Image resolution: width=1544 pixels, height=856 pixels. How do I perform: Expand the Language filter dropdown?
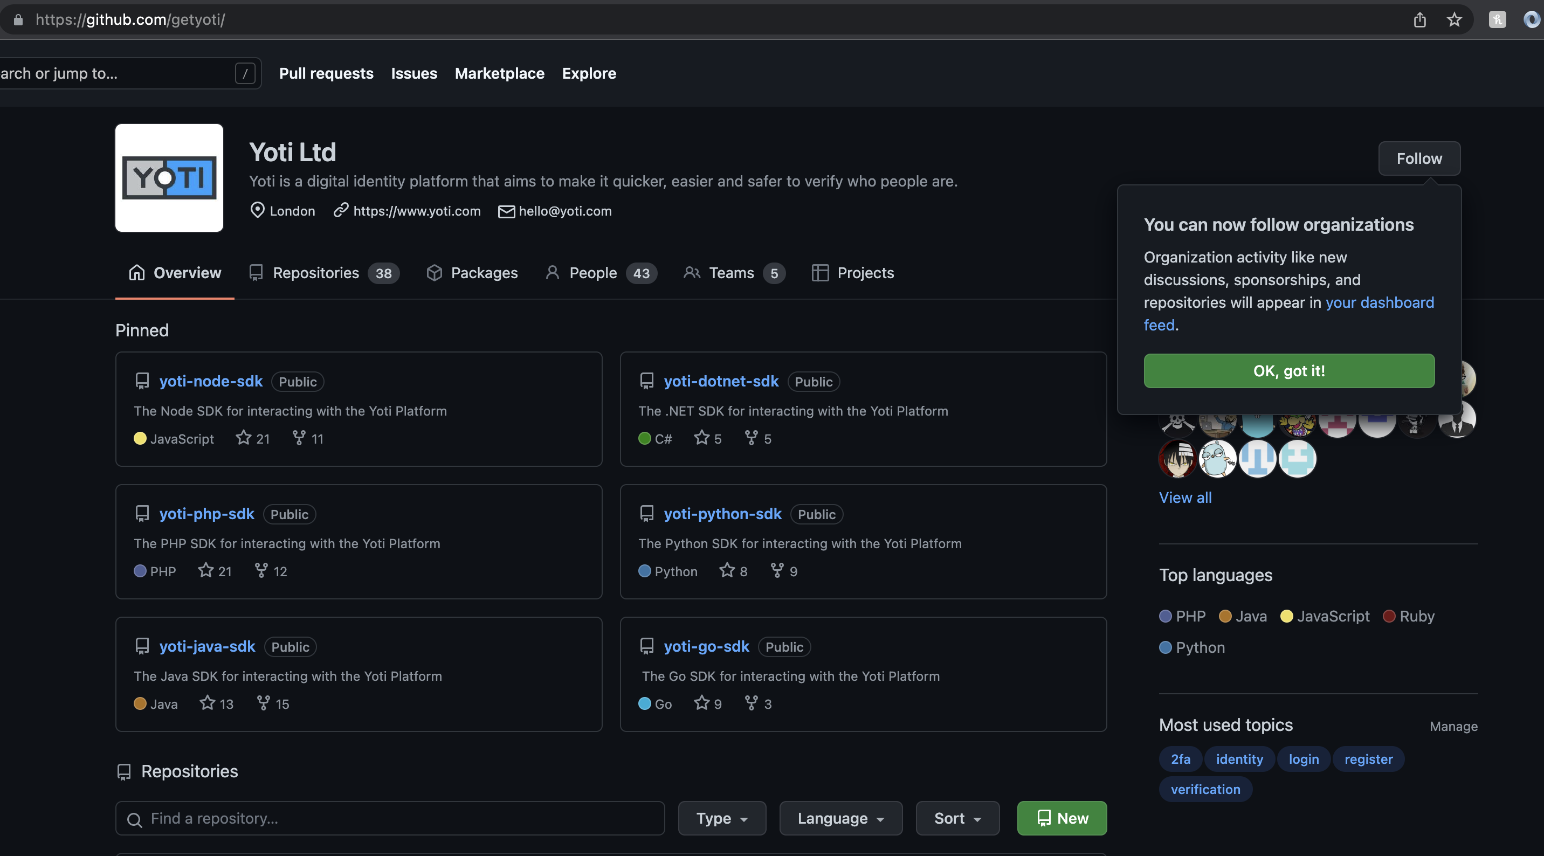(841, 818)
